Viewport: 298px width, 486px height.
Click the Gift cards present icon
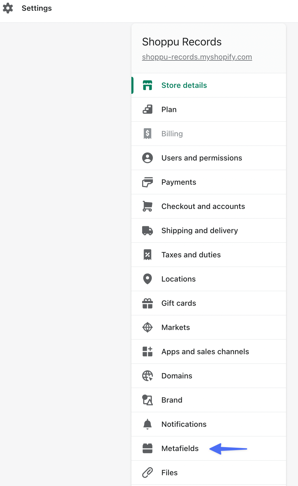(x=148, y=303)
